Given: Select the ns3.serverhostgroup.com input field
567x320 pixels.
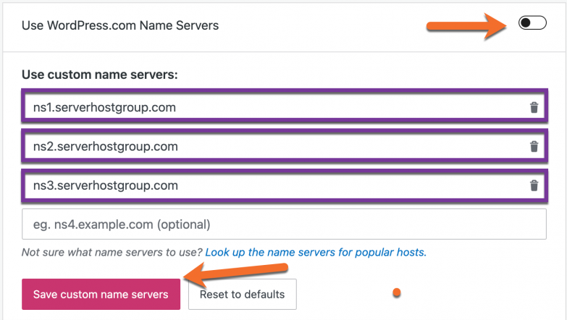Looking at the screenshot, I should click(x=275, y=186).
